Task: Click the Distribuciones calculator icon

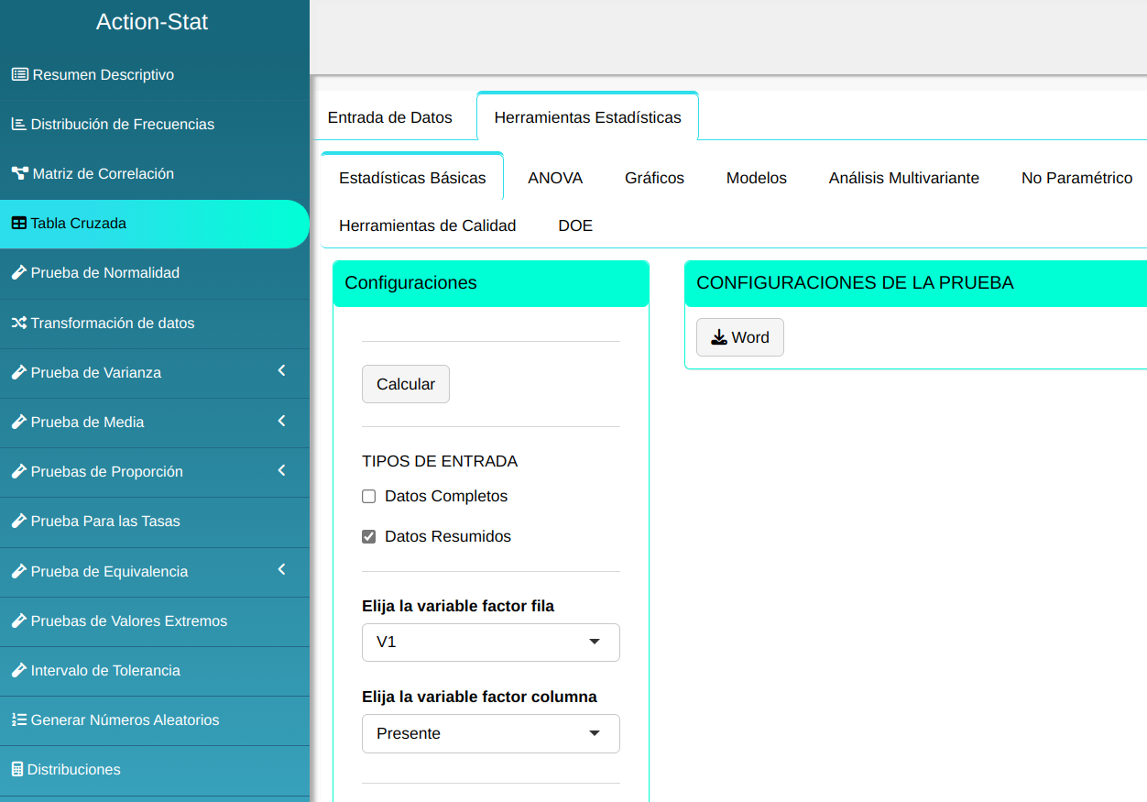Action: click(17, 769)
